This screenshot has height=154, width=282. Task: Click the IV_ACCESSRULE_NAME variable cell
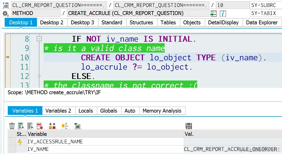point(105,142)
